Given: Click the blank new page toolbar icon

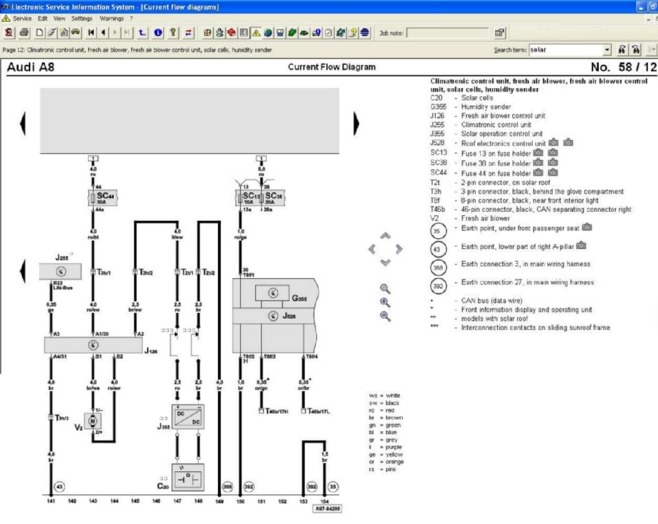Looking at the screenshot, I should (x=39, y=33).
